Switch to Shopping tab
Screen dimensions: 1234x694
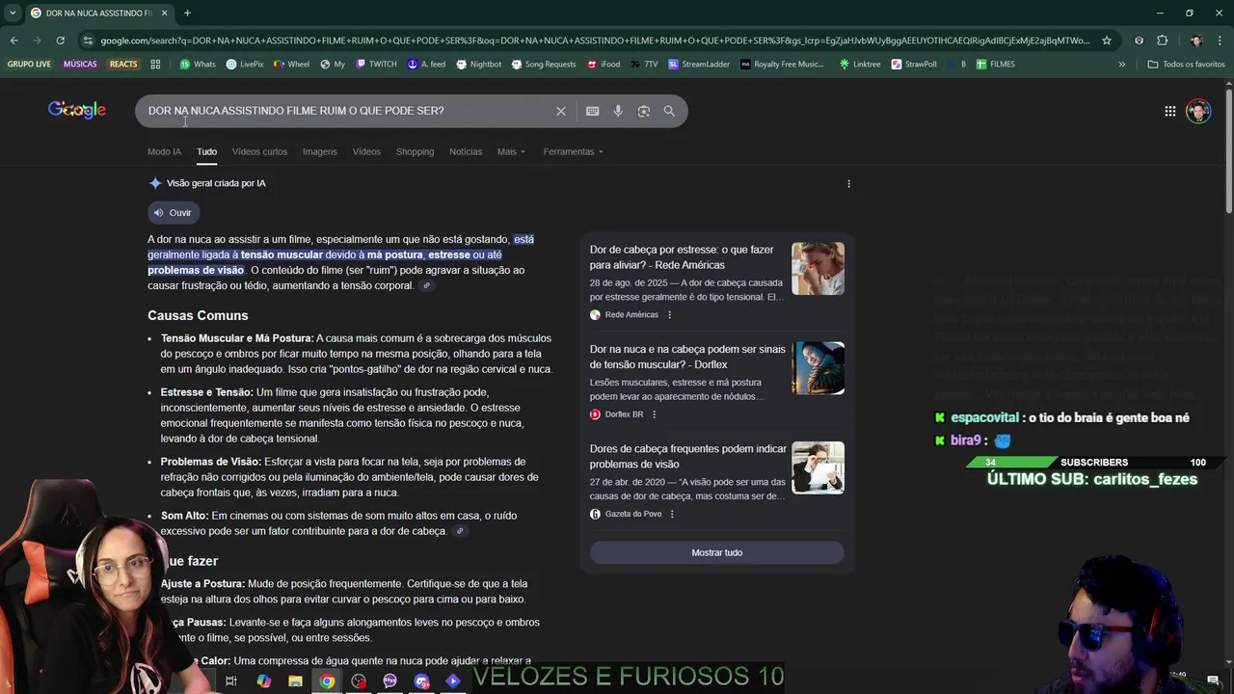click(x=415, y=151)
